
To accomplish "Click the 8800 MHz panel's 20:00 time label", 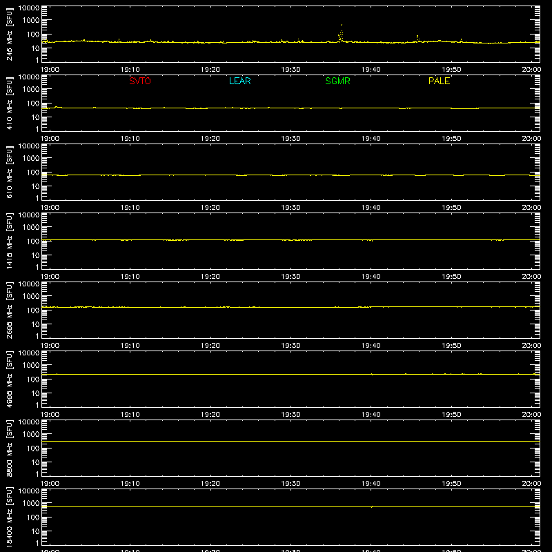I will tap(531, 484).
